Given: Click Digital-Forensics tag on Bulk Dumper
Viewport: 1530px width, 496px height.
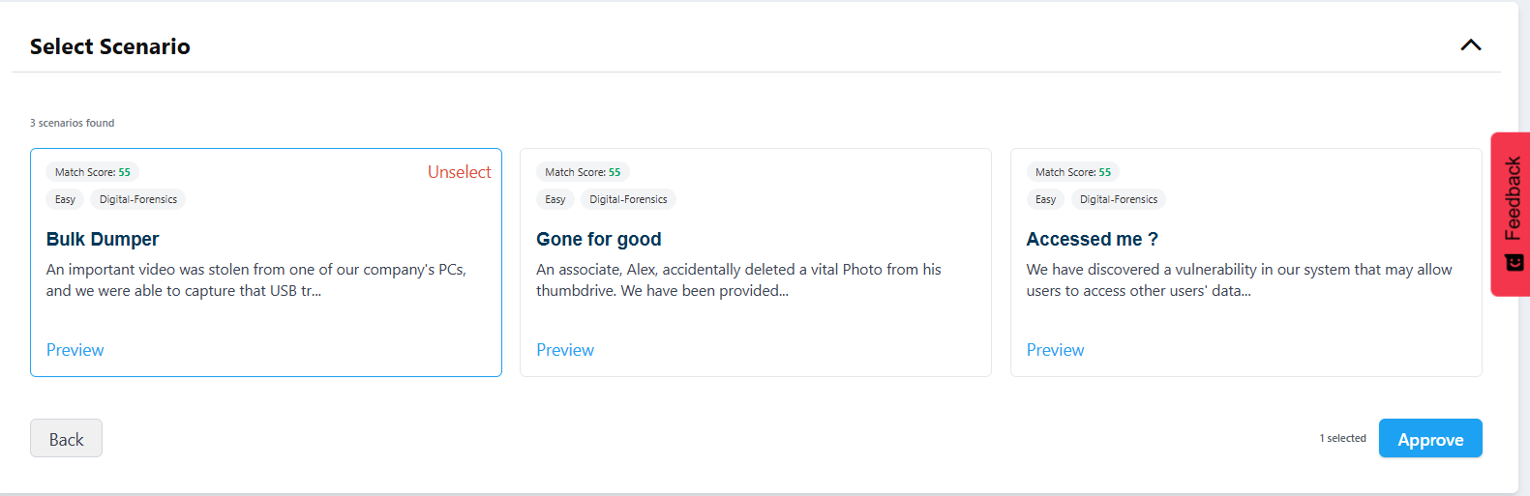Looking at the screenshot, I should [138, 199].
